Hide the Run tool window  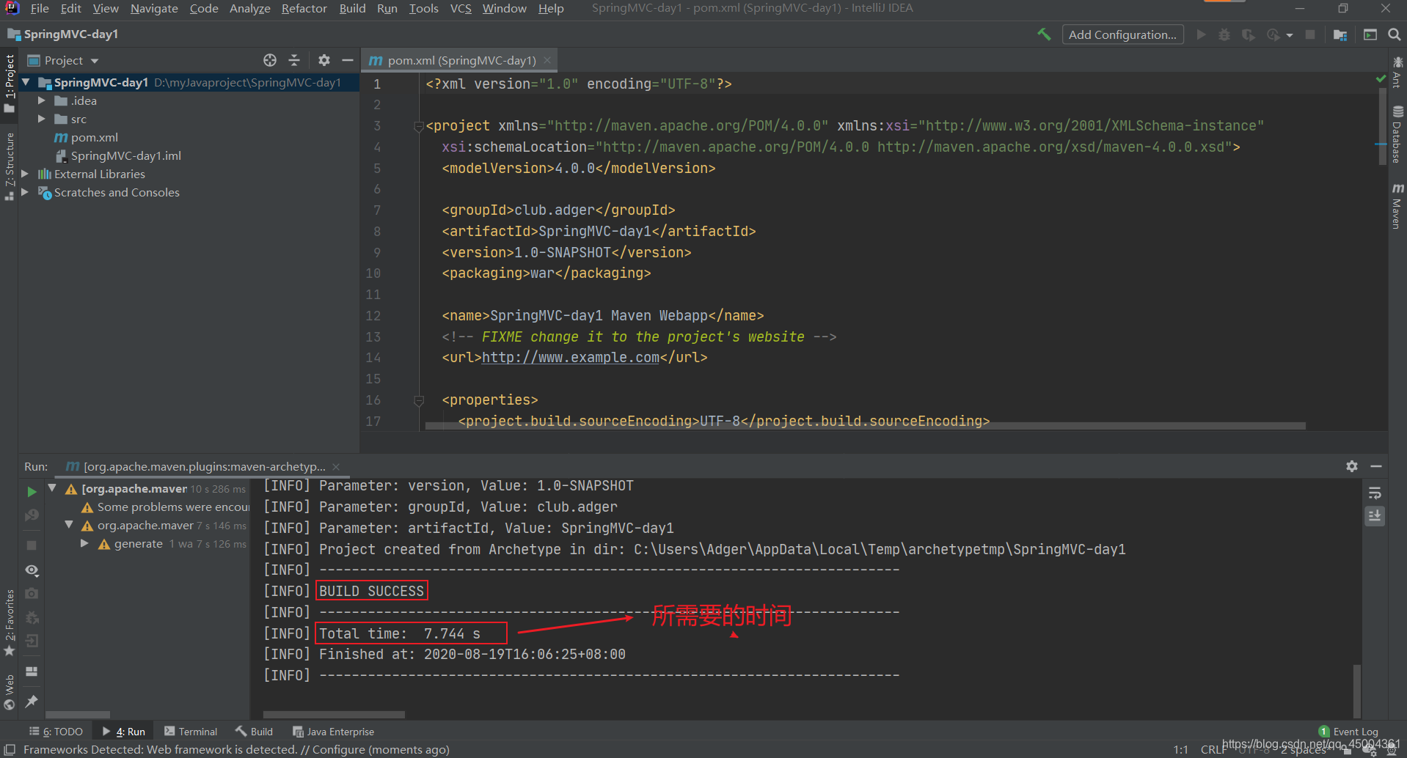tap(1376, 466)
